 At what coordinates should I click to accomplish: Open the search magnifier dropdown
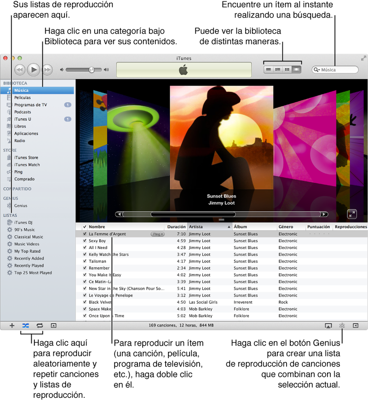pos(317,70)
